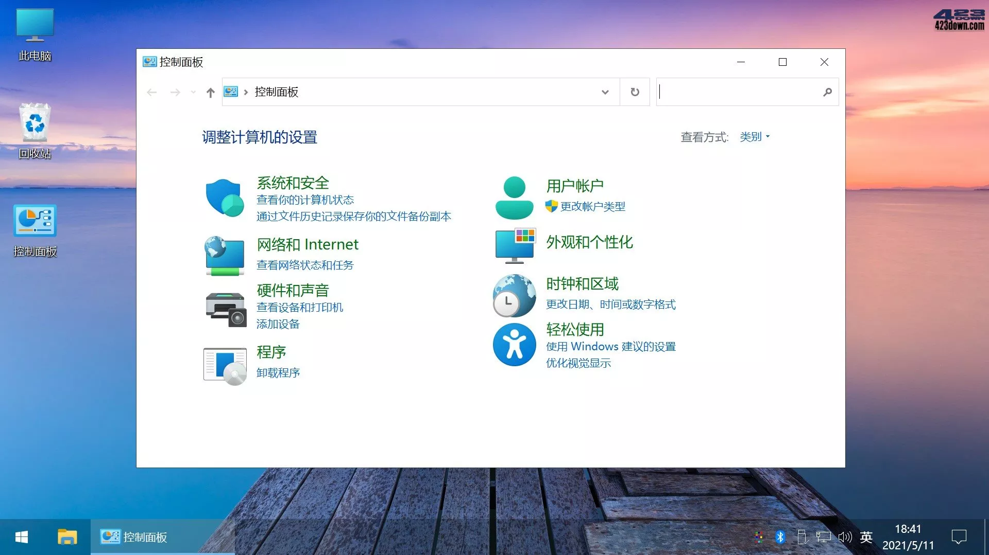Open the 用户帐户 person icon
The height and width of the screenshot is (555, 989).
point(514,197)
